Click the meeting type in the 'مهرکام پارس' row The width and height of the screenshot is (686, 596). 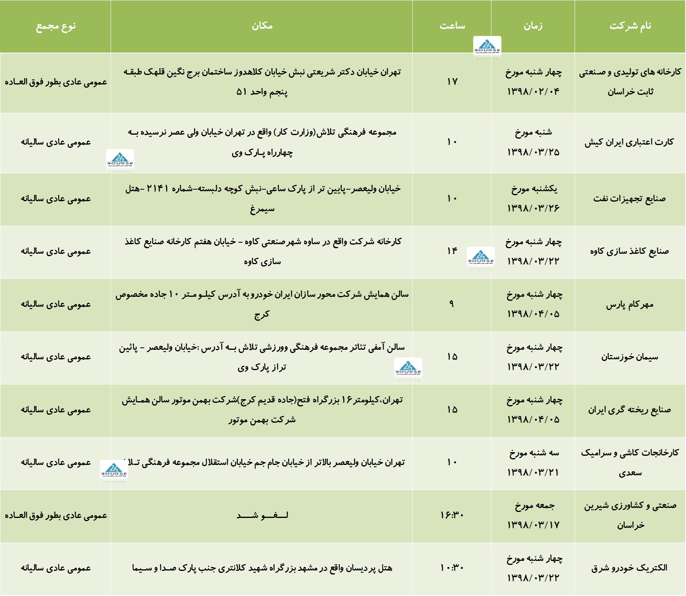click(x=56, y=305)
